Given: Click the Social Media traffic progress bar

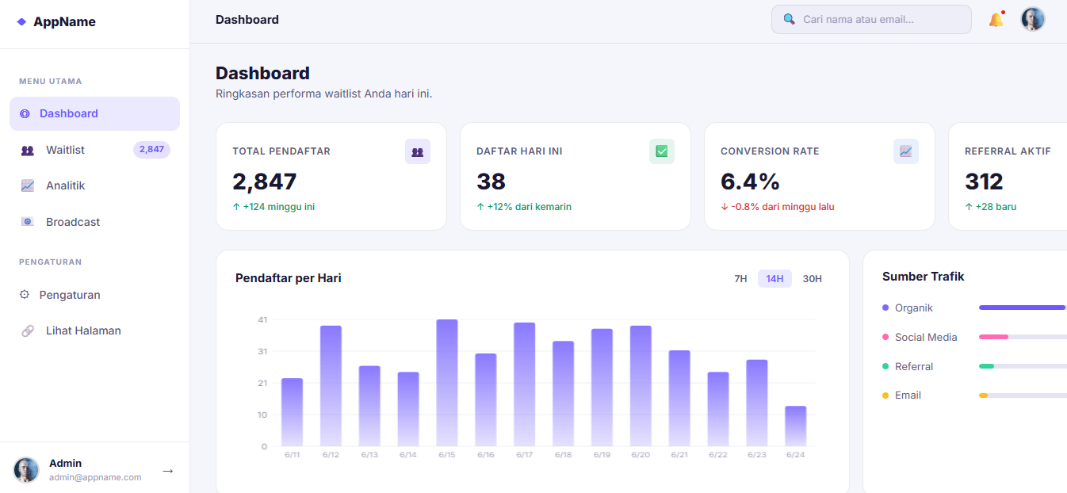Looking at the screenshot, I should click(x=1023, y=337).
